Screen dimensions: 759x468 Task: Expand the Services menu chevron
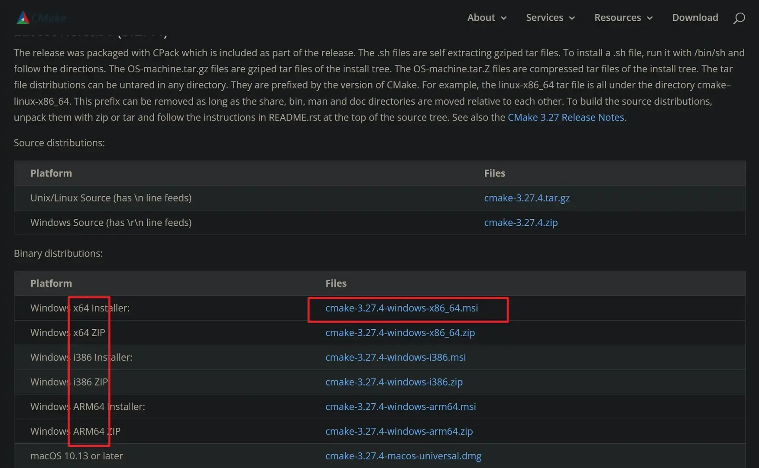pyautogui.click(x=572, y=18)
